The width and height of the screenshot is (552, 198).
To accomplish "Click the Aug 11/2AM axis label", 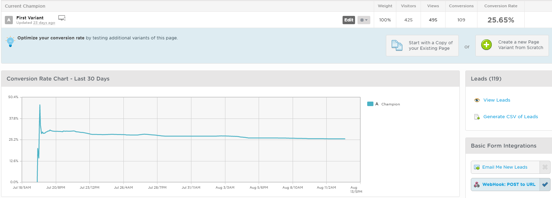I will pos(326,188).
